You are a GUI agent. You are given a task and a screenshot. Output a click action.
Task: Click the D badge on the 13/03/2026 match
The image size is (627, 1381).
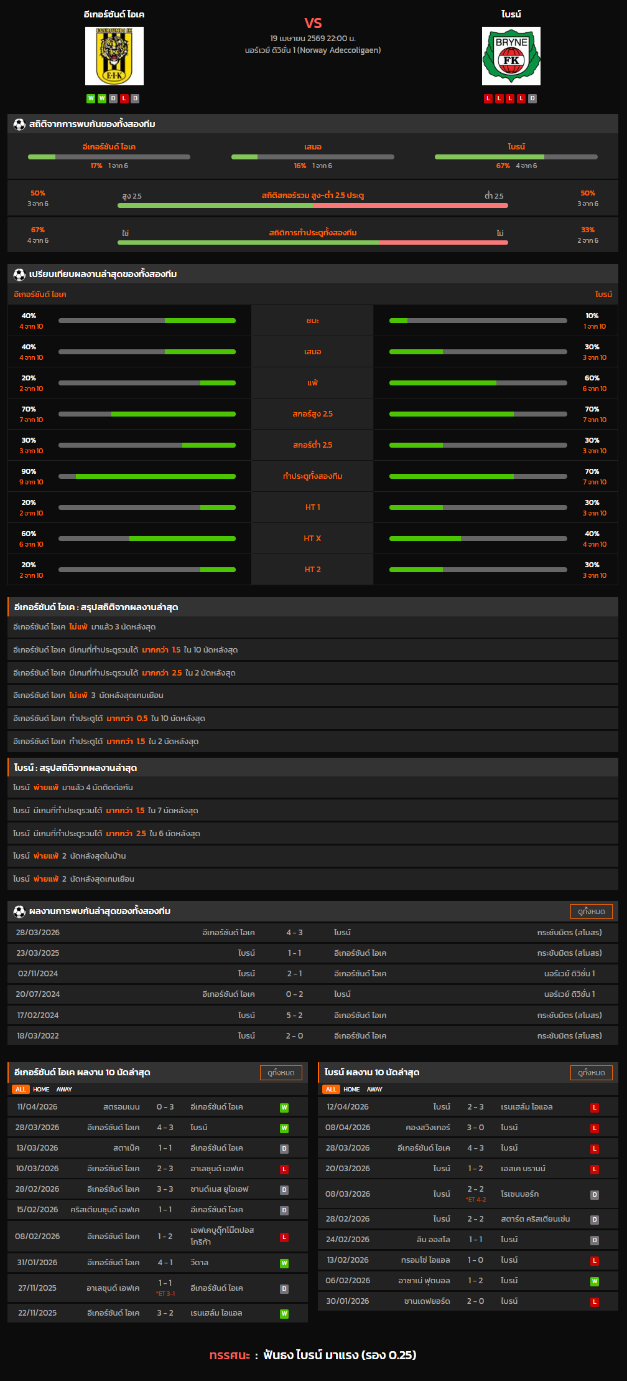pos(284,1149)
